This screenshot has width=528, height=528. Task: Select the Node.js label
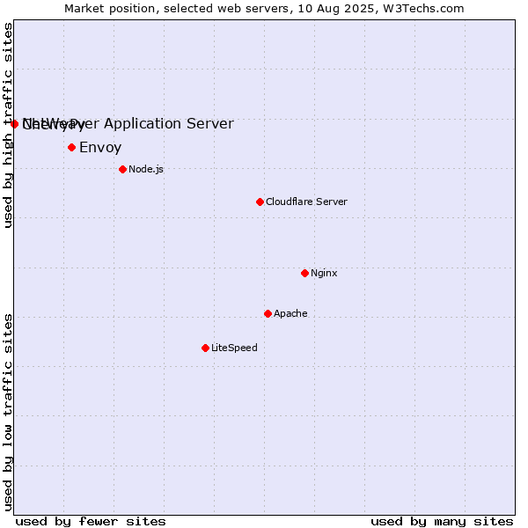[x=146, y=169]
